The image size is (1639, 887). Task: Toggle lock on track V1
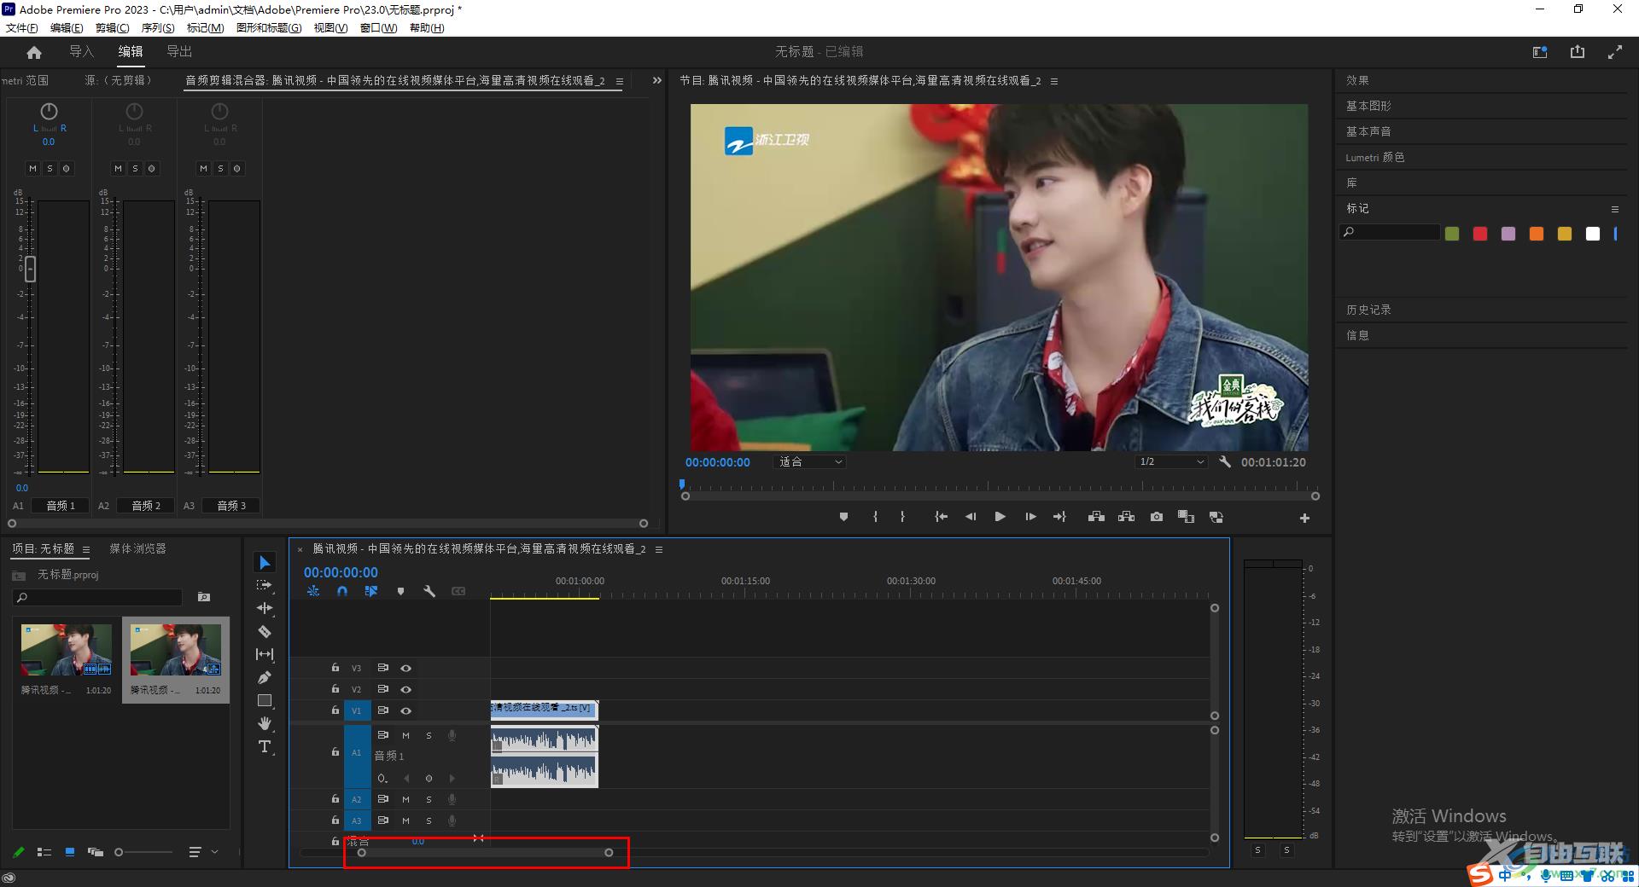[335, 710]
